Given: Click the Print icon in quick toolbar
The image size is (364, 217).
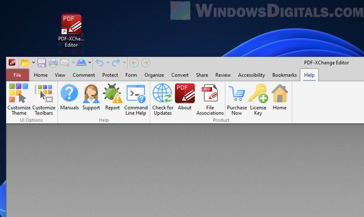Looking at the screenshot, I should coord(53,63).
